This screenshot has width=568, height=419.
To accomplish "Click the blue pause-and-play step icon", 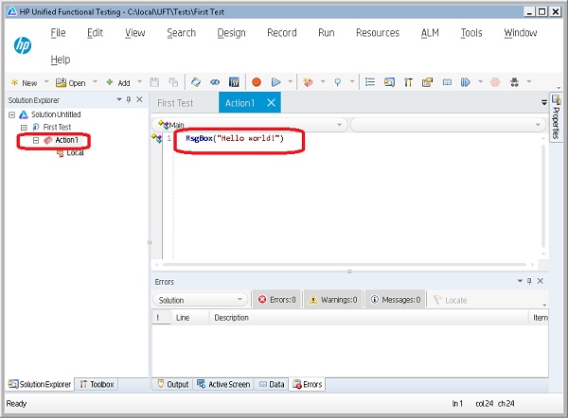I will tap(466, 82).
